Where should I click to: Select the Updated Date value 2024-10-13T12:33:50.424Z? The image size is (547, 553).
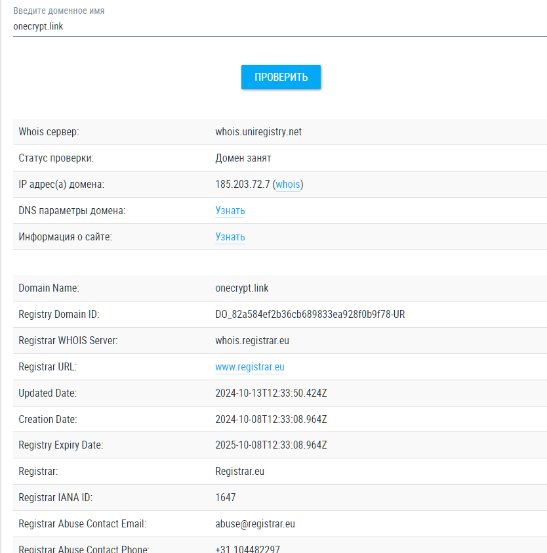271,393
